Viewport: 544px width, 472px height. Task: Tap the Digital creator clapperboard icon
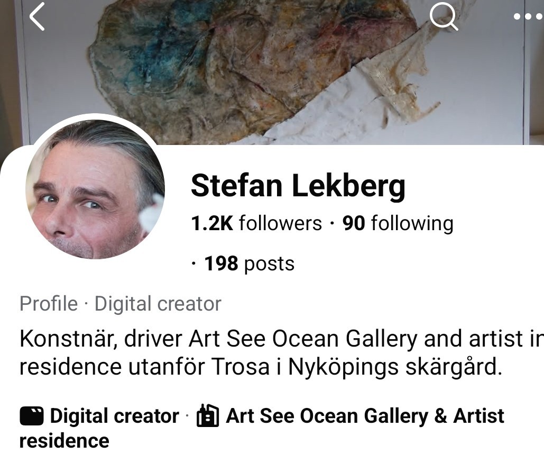point(32,416)
